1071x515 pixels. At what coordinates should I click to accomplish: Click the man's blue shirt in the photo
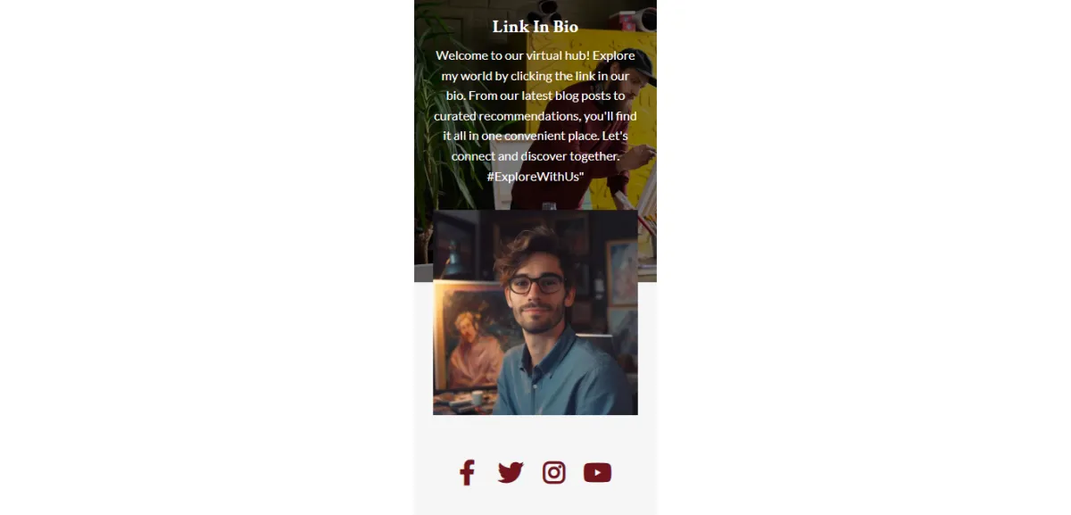[x=562, y=375]
